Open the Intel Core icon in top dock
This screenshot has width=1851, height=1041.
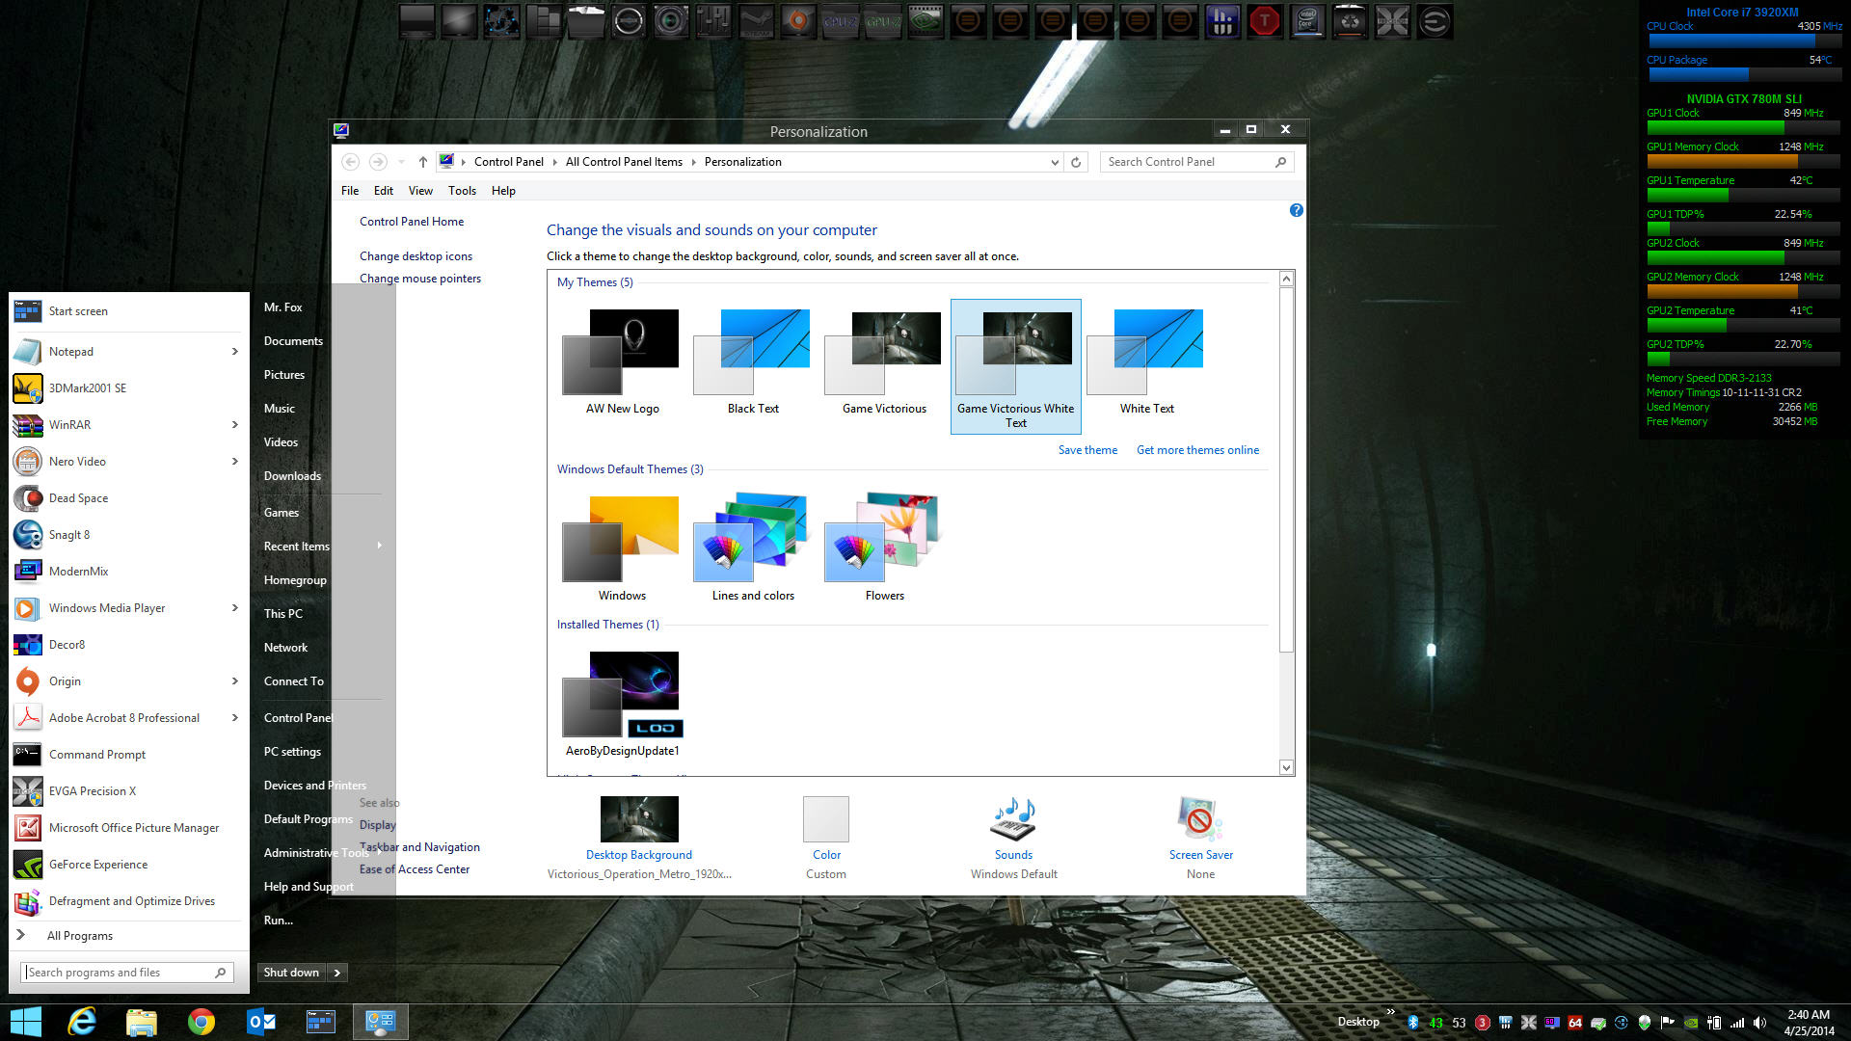[x=1307, y=21]
